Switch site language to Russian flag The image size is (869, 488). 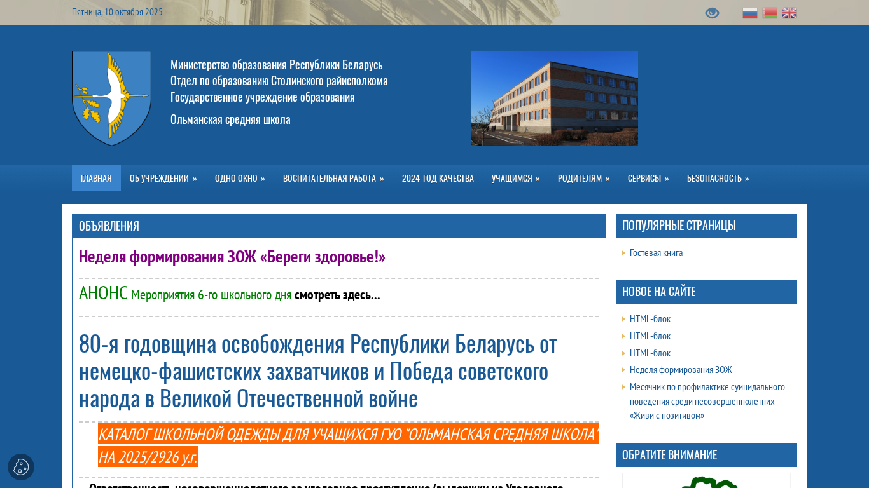tap(750, 13)
